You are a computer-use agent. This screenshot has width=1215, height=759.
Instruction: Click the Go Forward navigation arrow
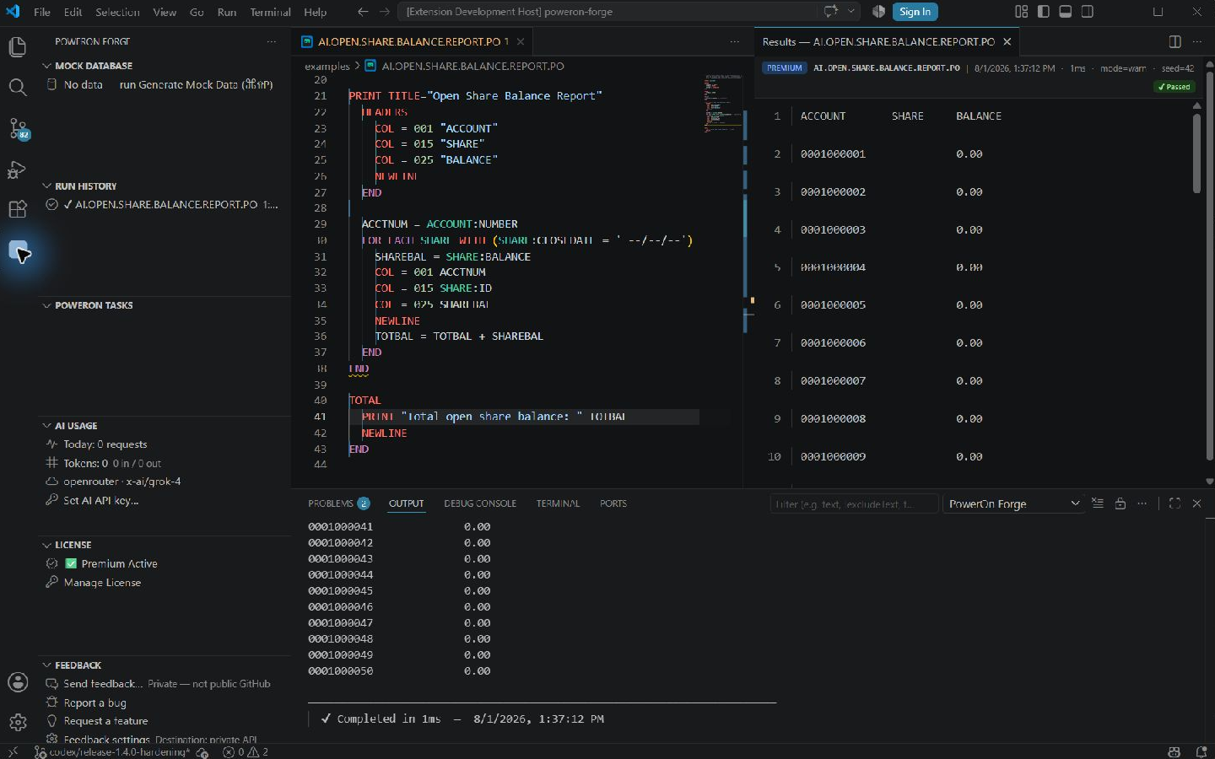385,12
